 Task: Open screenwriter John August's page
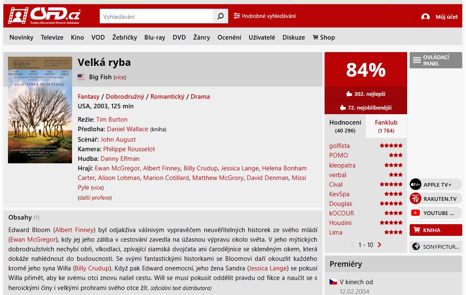click(x=118, y=140)
